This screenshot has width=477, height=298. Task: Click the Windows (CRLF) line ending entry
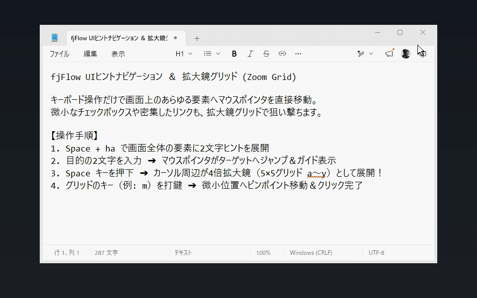pos(311,253)
